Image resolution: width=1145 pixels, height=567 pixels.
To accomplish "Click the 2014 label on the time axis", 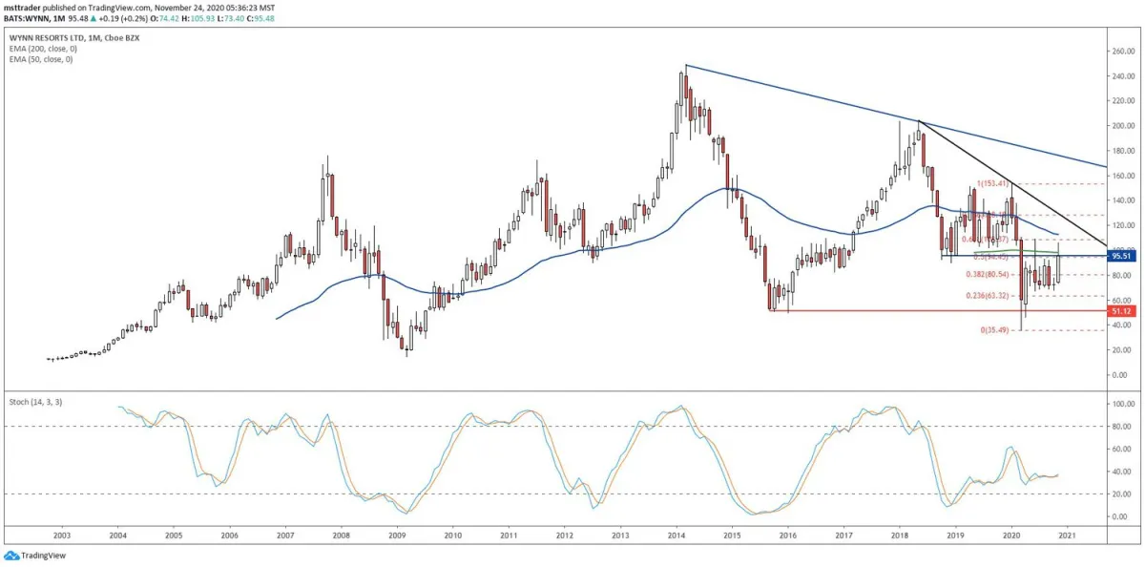I will (676, 537).
